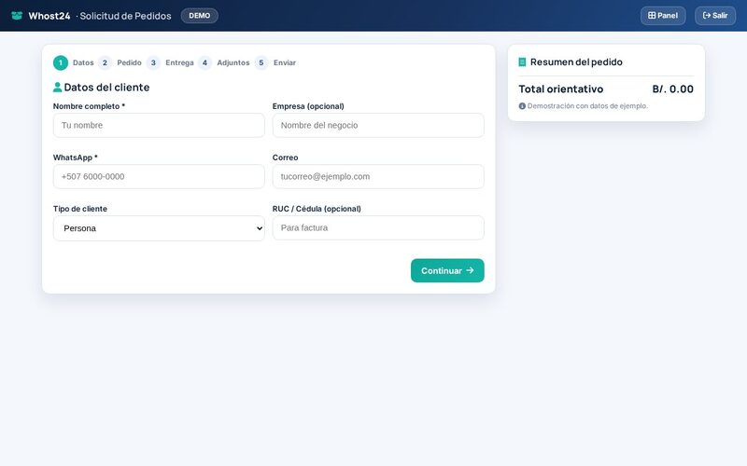Click step circle number 3
The image size is (747, 466).
click(x=153, y=62)
